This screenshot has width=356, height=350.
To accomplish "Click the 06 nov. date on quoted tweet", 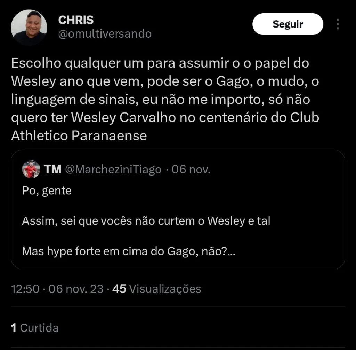I will tap(191, 170).
